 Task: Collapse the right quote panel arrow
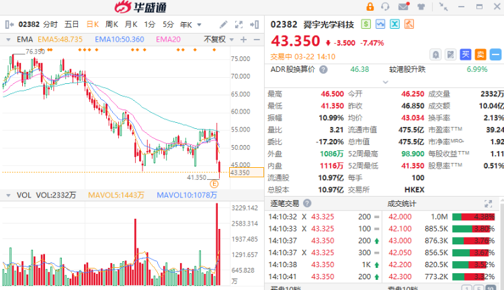point(255,24)
